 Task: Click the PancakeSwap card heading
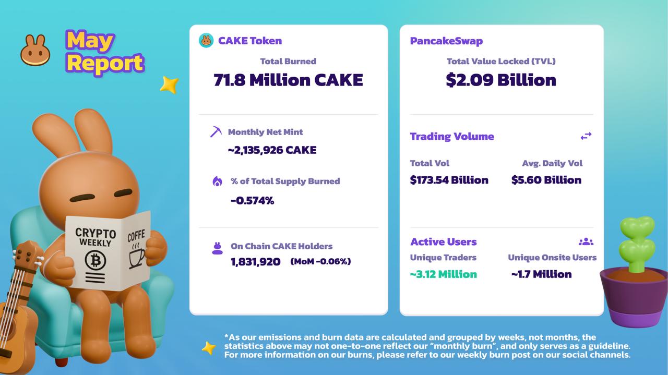coord(446,41)
